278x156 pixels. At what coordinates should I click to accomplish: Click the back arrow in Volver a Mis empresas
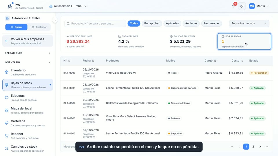click(x=7, y=41)
